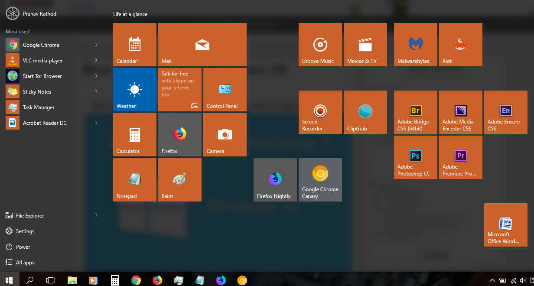Click the Wi-Fi network tray icon

pos(513,280)
